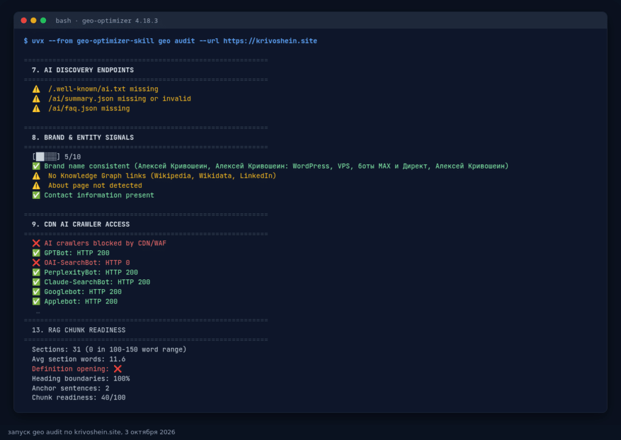Click the 'Claude-SearchBot: HTTP 200' text
Screen dimensions: 621x440
(x=97, y=282)
